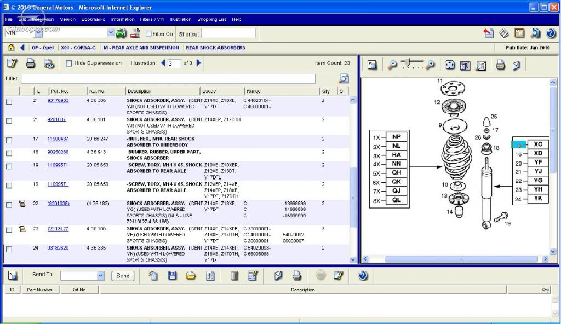The image size is (561, 324).
Task: Open part number link 93182620
Action: click(58, 248)
